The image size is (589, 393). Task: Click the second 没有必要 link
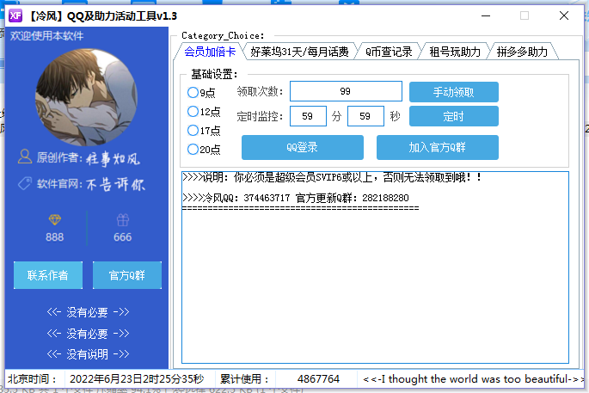coord(88,334)
